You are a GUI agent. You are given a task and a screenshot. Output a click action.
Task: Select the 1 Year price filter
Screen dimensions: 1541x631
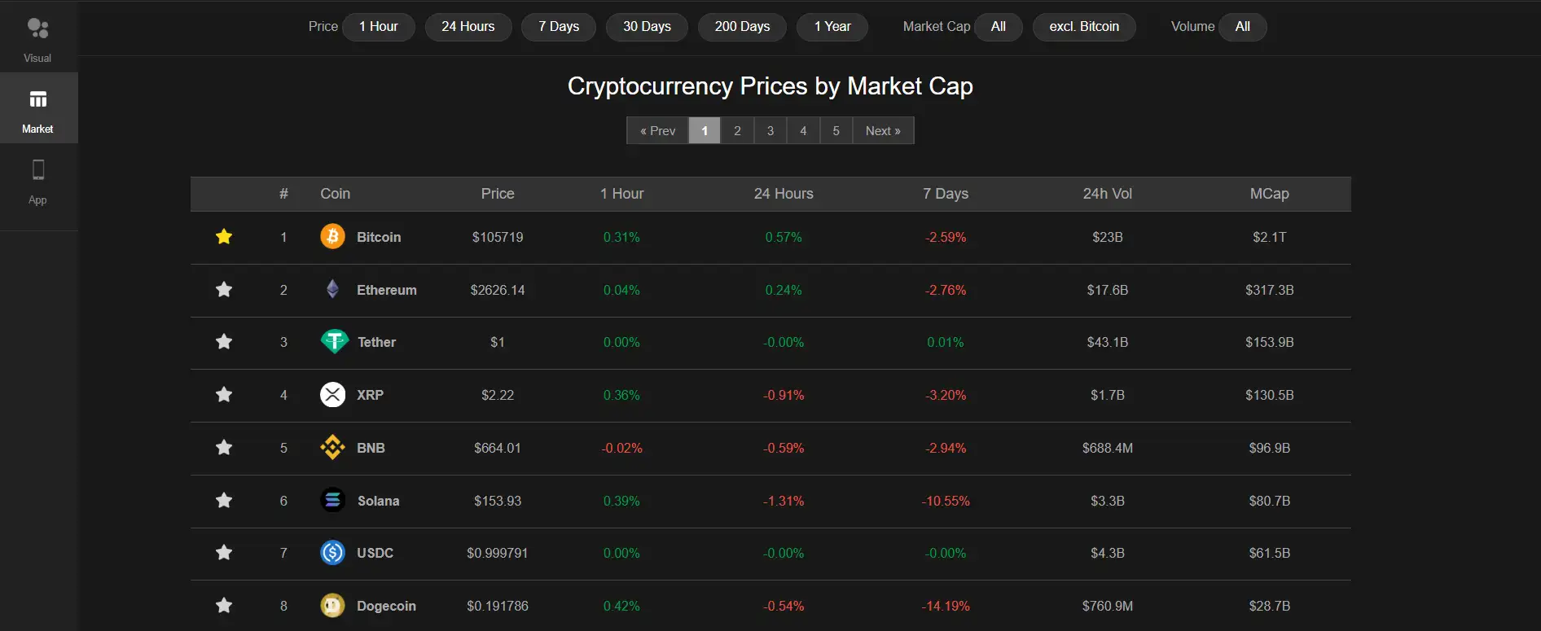(832, 27)
